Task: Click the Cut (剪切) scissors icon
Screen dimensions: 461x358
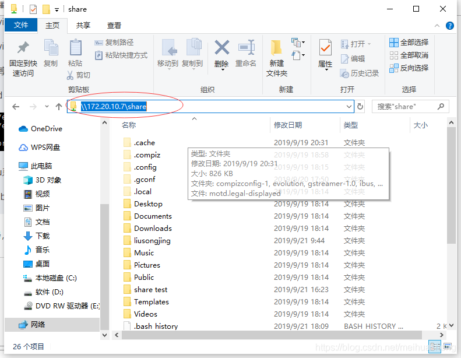Action: pyautogui.click(x=70, y=75)
